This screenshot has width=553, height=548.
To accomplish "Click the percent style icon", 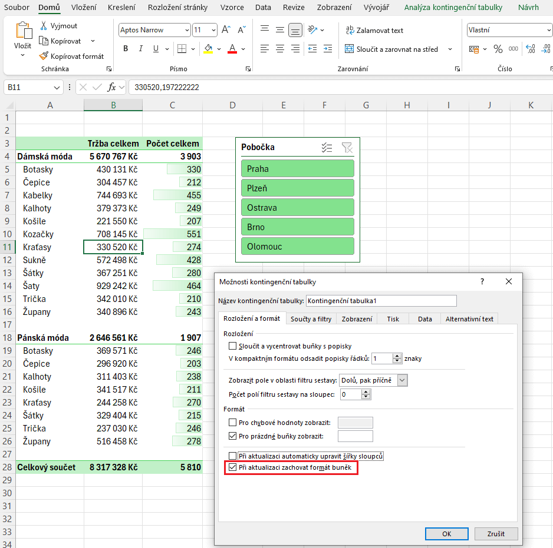I will click(498, 49).
